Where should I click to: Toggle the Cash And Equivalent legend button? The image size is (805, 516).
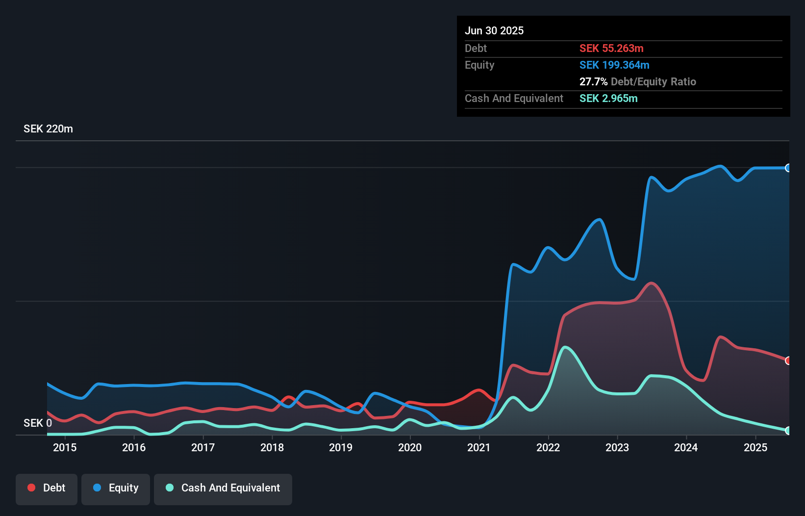tap(223, 489)
